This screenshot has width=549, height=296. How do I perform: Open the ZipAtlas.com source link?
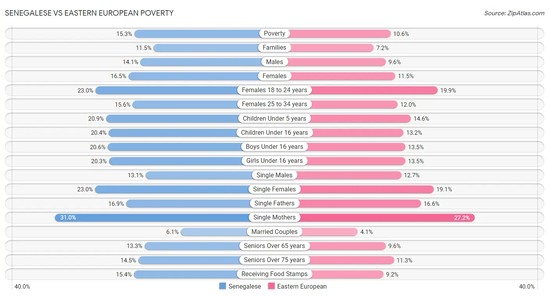514,13
